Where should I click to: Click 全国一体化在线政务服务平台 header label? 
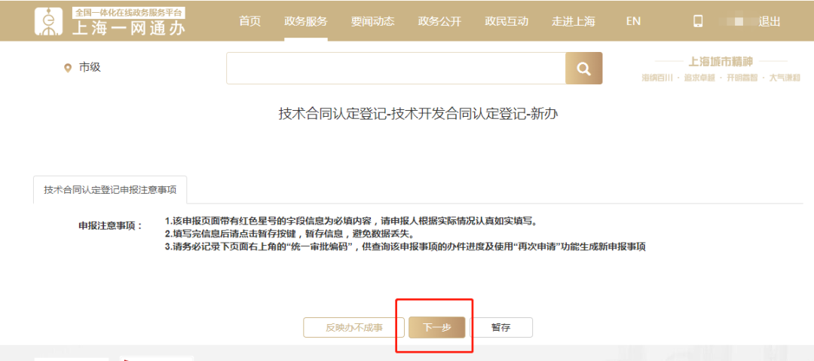coord(128,13)
